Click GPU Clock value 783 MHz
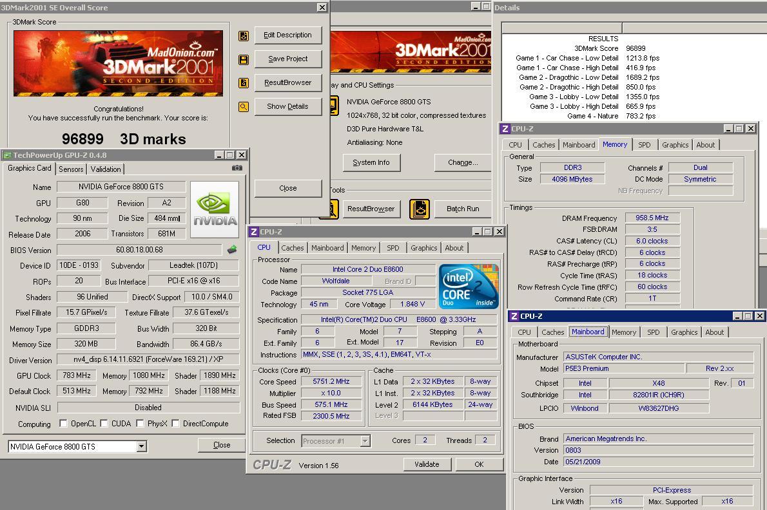The width and height of the screenshot is (767, 510). tap(76, 375)
